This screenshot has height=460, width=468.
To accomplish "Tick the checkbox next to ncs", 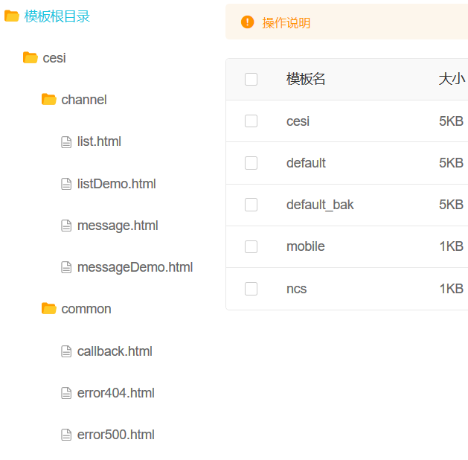I will [x=251, y=289].
